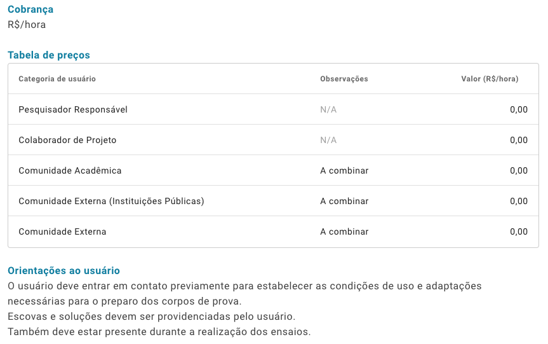548x344 pixels.
Task: Select the Pesquisador Responsável row
Action: tap(273, 109)
